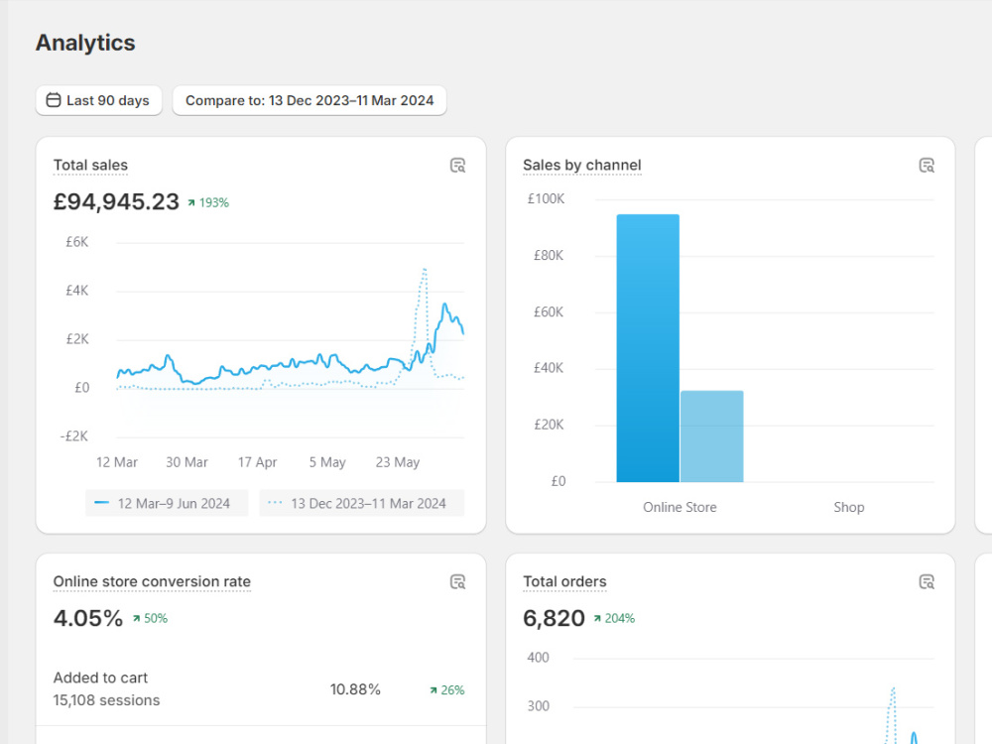Click the 204% orders increase indicator
Screen dimensions: 992x744
(x=614, y=619)
